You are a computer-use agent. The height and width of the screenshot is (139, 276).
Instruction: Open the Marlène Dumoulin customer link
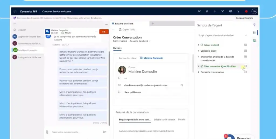[153, 58]
